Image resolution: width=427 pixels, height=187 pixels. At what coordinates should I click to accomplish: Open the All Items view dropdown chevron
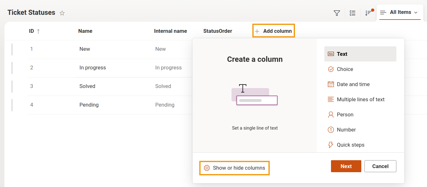416,13
